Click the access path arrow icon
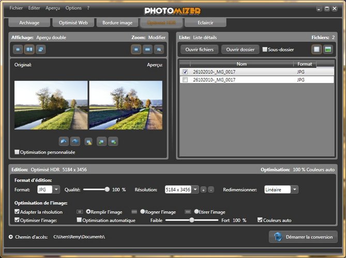The width and height of the screenshot is (346, 258). click(x=11, y=237)
